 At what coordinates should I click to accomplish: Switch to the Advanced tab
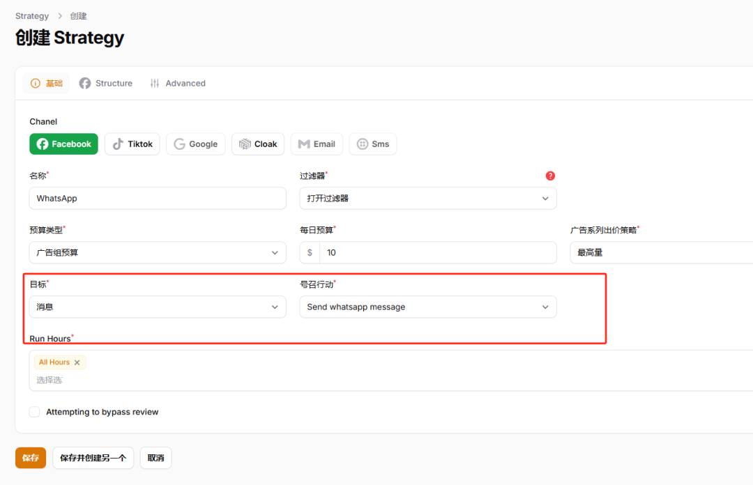tap(178, 83)
